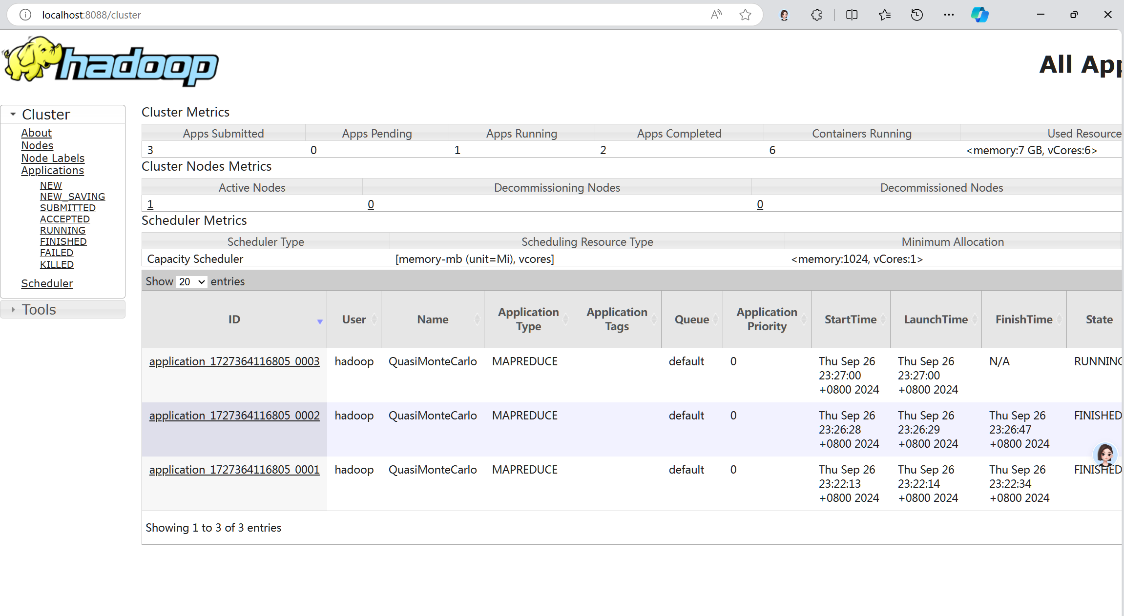Go to Node Labels page
The image size is (1124, 616).
coord(53,158)
